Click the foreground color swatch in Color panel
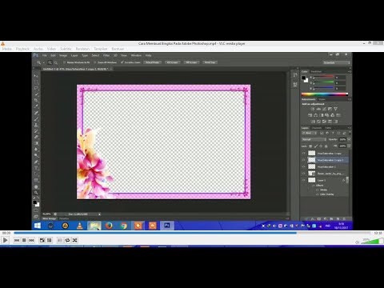Image resolution: width=384 pixels, height=288 pixels. (x=304, y=78)
